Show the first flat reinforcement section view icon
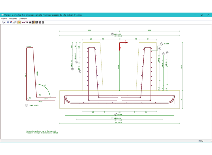The image size is (212, 155). [x=23, y=22]
